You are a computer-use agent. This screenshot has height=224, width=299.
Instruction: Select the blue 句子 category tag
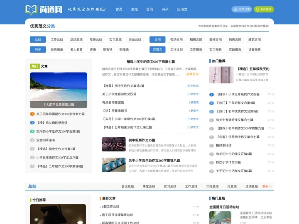pyautogui.click(x=38, y=49)
